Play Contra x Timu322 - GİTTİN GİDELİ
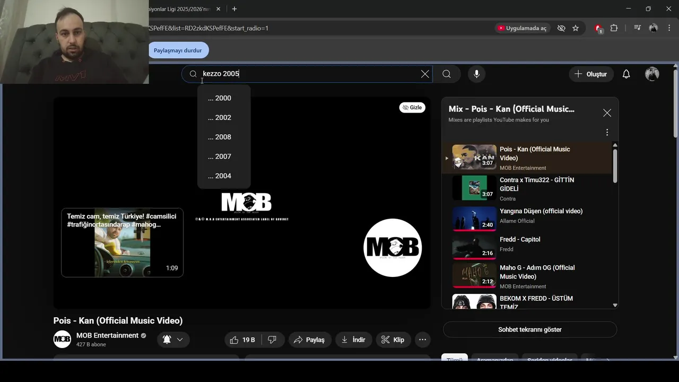Image resolution: width=679 pixels, height=382 pixels. click(527, 189)
